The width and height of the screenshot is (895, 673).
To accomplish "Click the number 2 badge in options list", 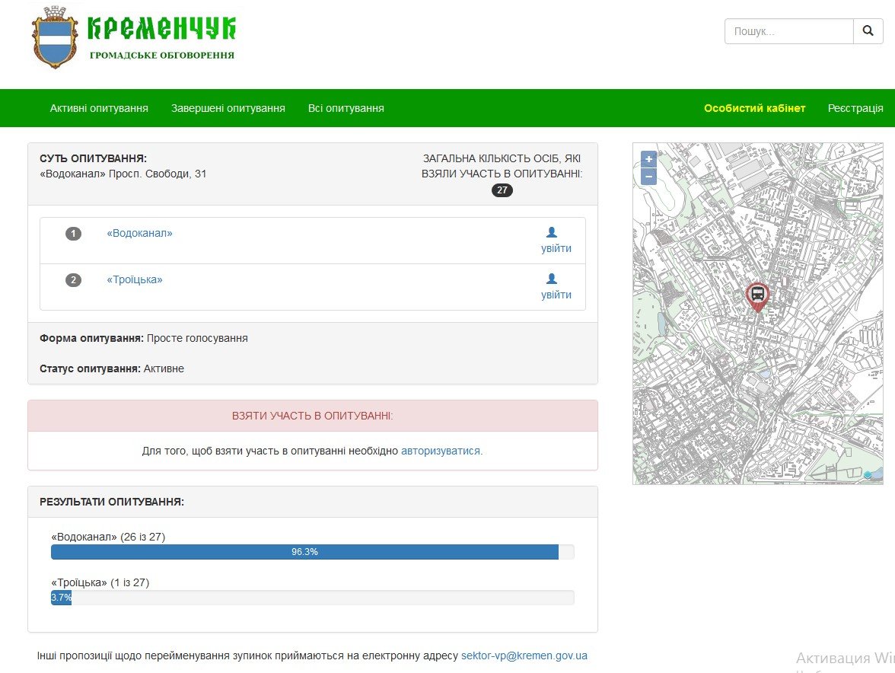I will tap(73, 280).
